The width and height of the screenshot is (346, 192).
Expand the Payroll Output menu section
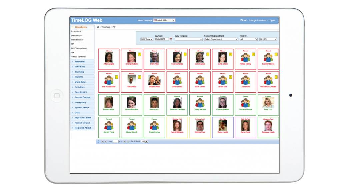82,123
